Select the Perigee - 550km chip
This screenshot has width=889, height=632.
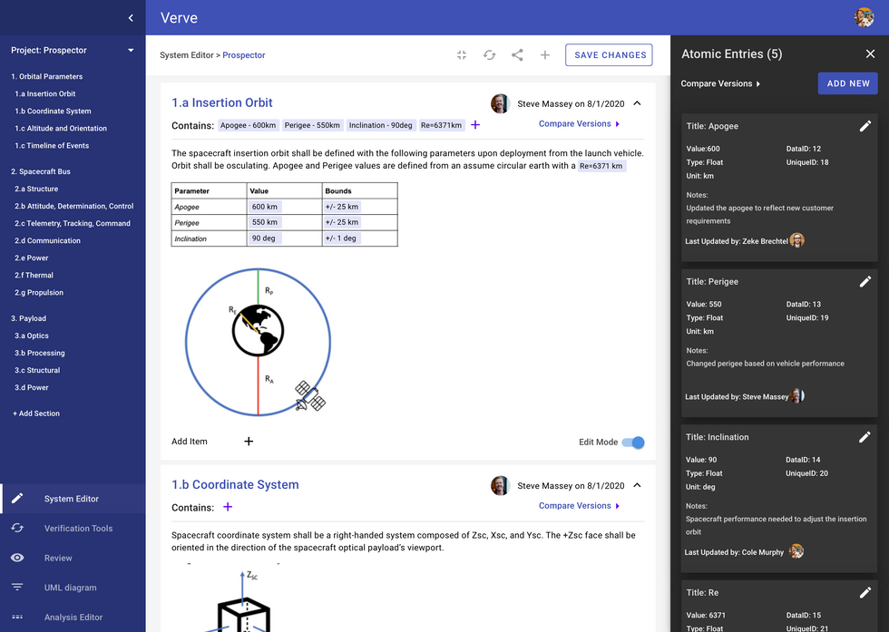click(x=312, y=125)
